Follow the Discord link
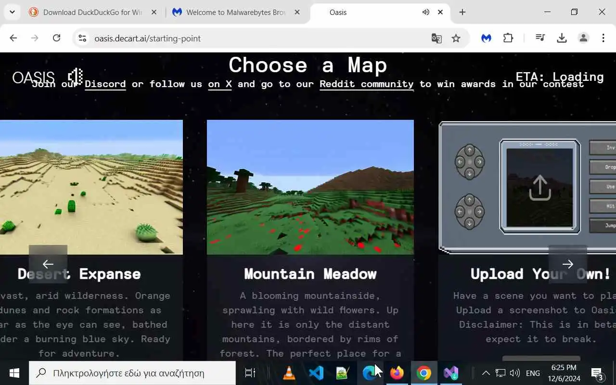The image size is (616, 385). [x=105, y=84]
